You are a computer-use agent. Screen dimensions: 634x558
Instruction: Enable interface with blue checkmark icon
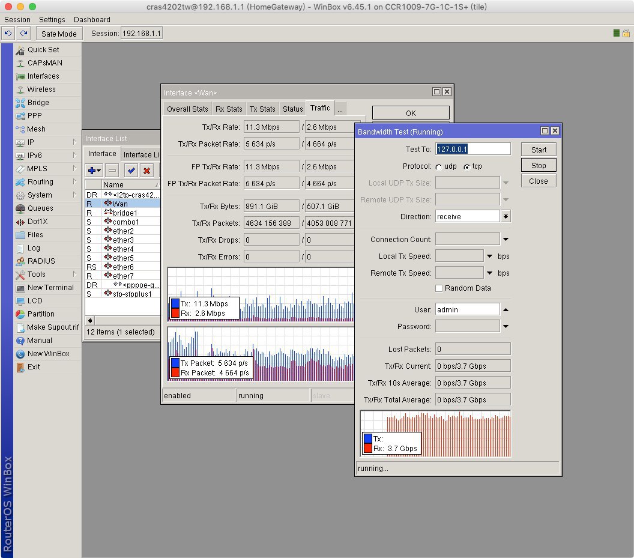click(x=131, y=171)
